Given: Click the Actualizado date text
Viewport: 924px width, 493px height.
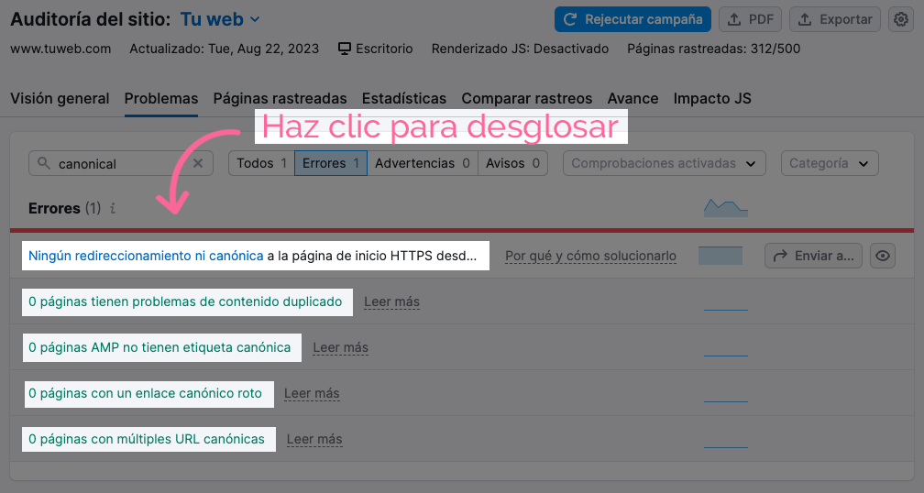Looking at the screenshot, I should click(224, 49).
